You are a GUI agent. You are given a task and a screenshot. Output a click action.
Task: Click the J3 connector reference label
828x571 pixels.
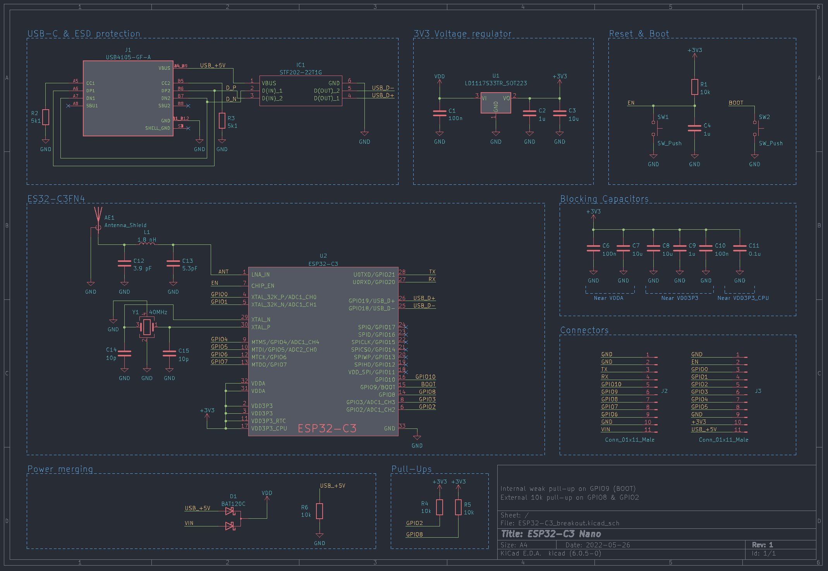758,391
